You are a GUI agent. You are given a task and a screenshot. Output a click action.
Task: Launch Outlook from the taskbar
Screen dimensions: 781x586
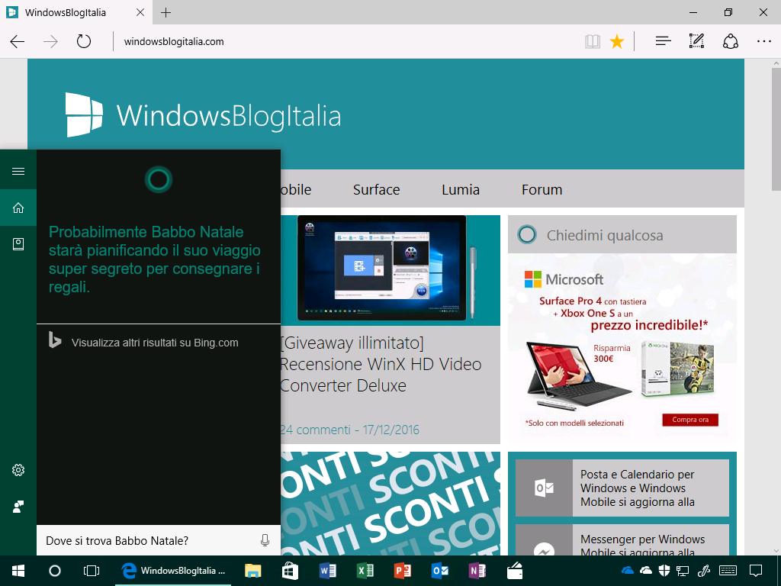pos(440,571)
